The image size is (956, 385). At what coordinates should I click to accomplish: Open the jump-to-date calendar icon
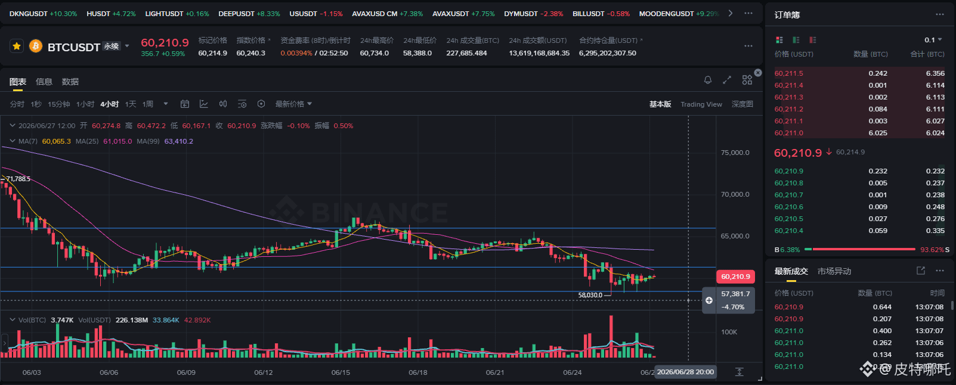click(185, 104)
